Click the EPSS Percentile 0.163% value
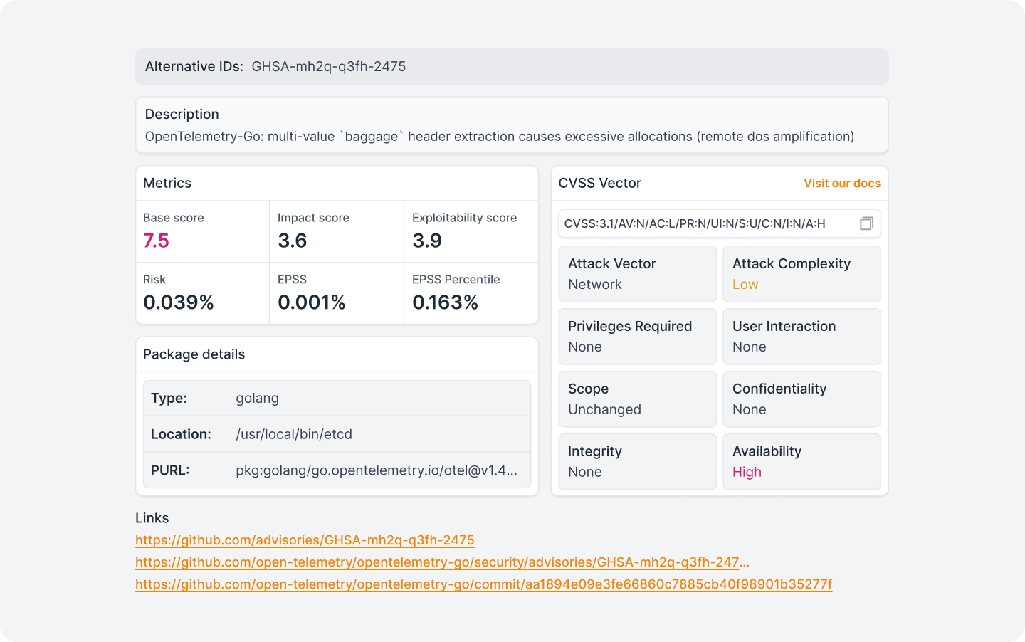Screen dimensions: 1025x642 point(445,302)
